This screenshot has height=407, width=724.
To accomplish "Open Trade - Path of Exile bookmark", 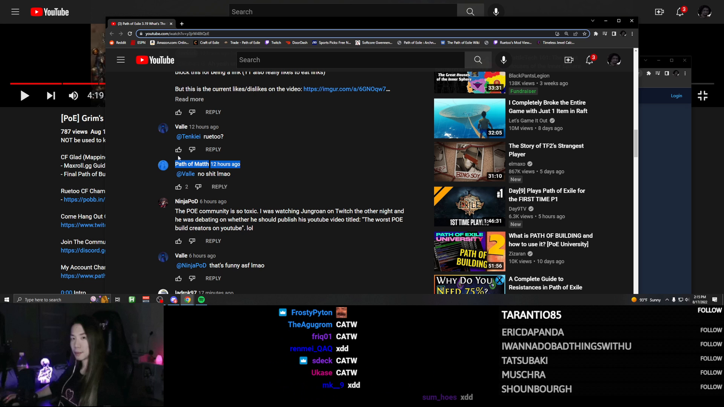I will tap(242, 43).
